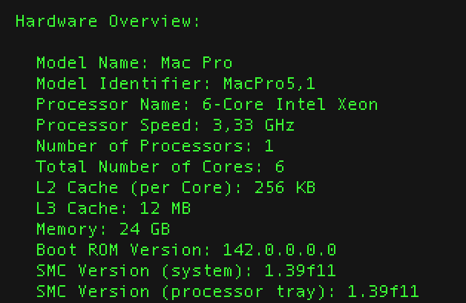The height and width of the screenshot is (303, 466).
Task: Click the 'Mac Pro' model name value
Action: (x=197, y=62)
